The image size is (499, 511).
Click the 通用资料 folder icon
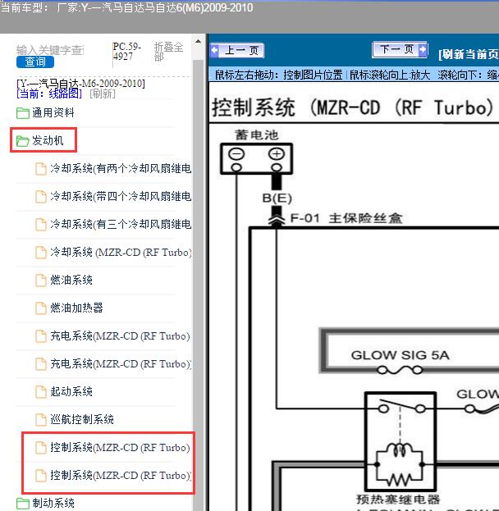pos(23,113)
